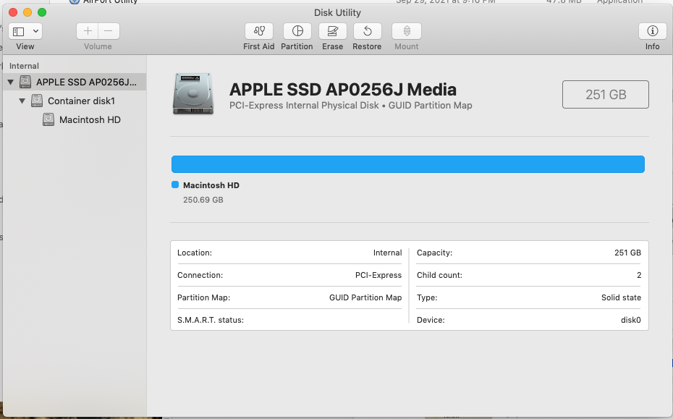
Task: Collapse the APPLE SSD AP0256J disclosure triangle
Action: click(x=11, y=82)
